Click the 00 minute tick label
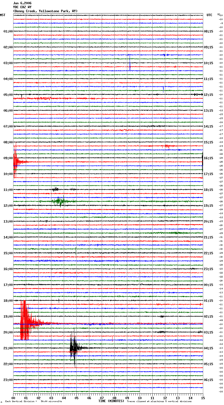 pyautogui.click(x=13, y=398)
